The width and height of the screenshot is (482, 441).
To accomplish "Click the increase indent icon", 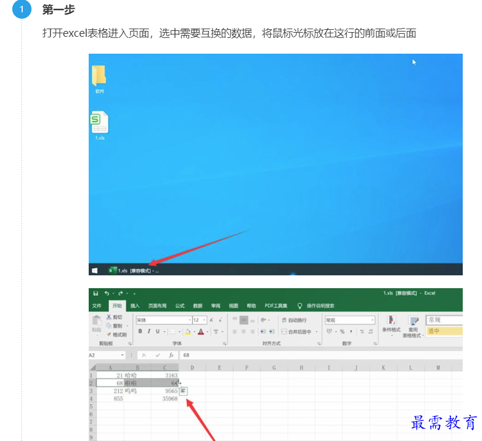I will pyautogui.click(x=271, y=331).
